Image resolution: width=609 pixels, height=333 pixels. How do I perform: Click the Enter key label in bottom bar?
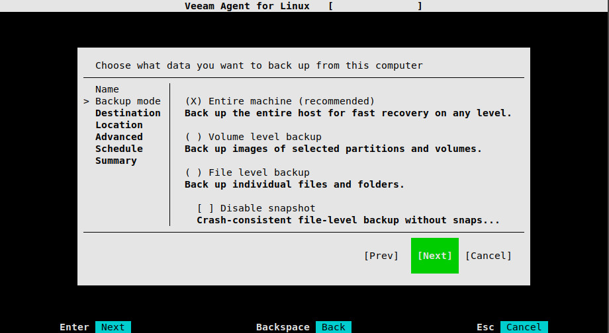[x=74, y=327]
